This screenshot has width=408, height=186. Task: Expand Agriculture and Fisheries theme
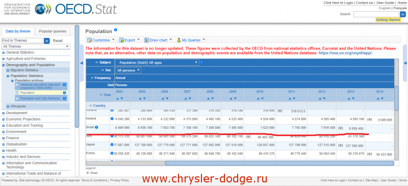pyautogui.click(x=4, y=59)
